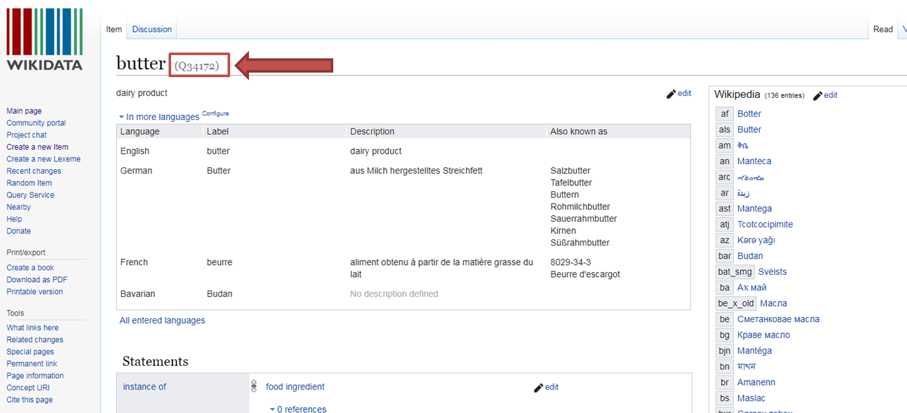Open the food ingredient value link
The image size is (907, 413).
pyautogui.click(x=295, y=387)
